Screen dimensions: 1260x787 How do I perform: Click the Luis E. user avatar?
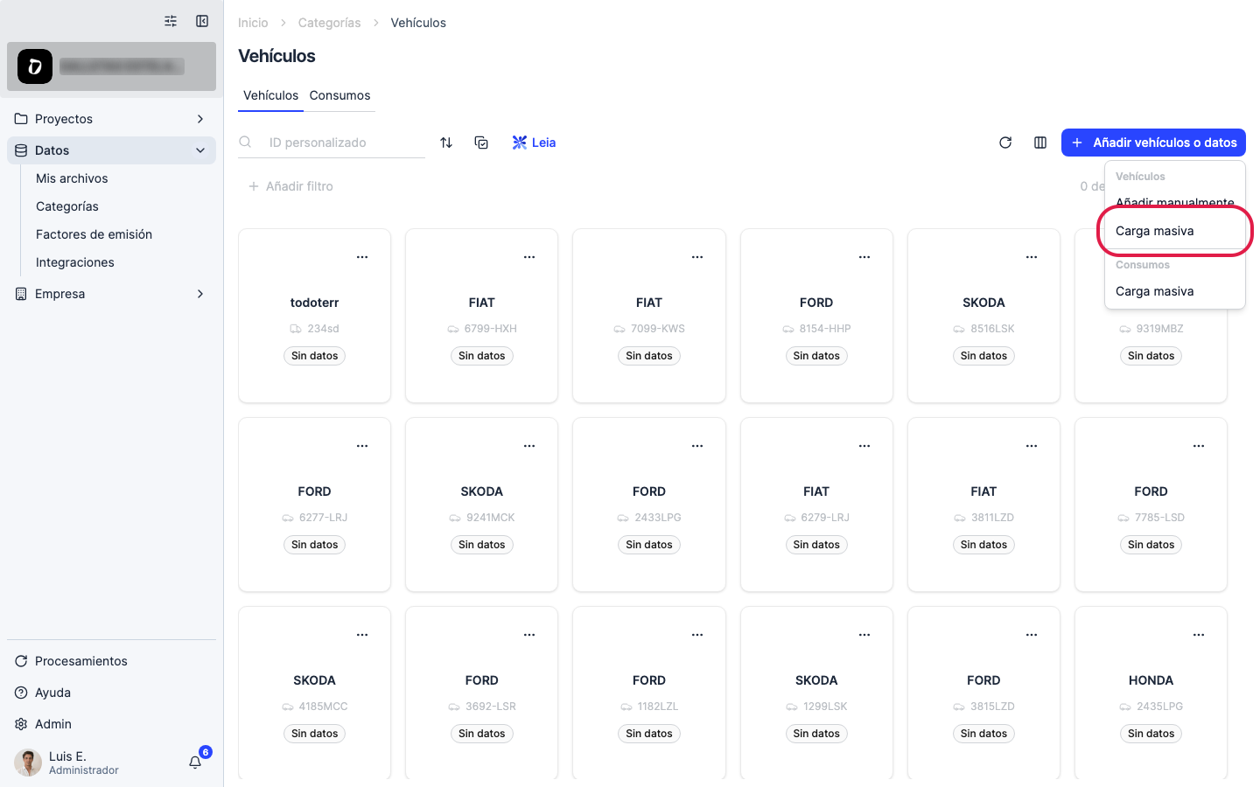(28, 763)
